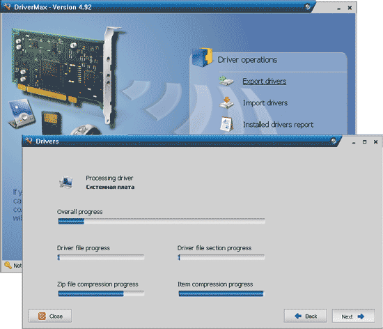Click the Item compression progress label
The height and width of the screenshot is (329, 383).
click(x=215, y=284)
